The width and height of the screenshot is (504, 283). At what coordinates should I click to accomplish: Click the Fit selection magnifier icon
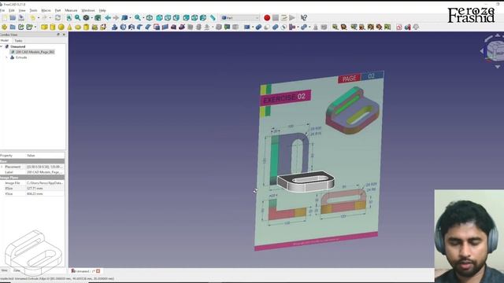(x=77, y=18)
